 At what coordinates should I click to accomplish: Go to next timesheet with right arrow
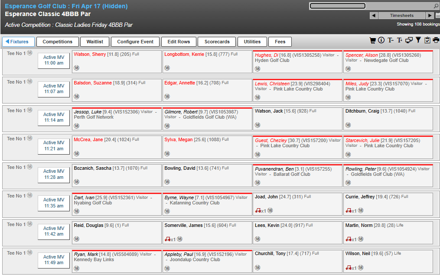[430, 16]
